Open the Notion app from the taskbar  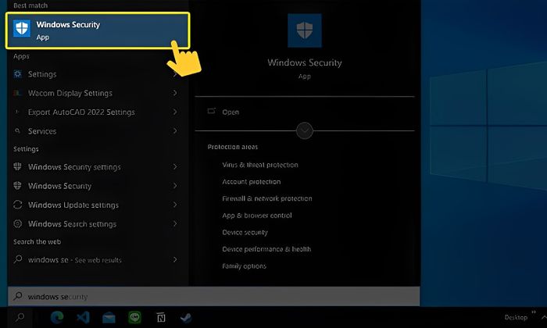(160, 318)
